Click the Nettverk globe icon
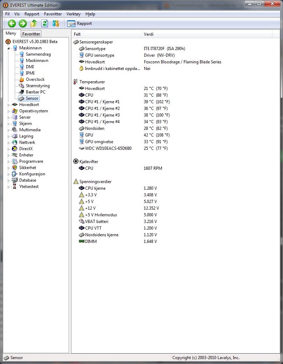283x364 pixels. pyautogui.click(x=15, y=142)
